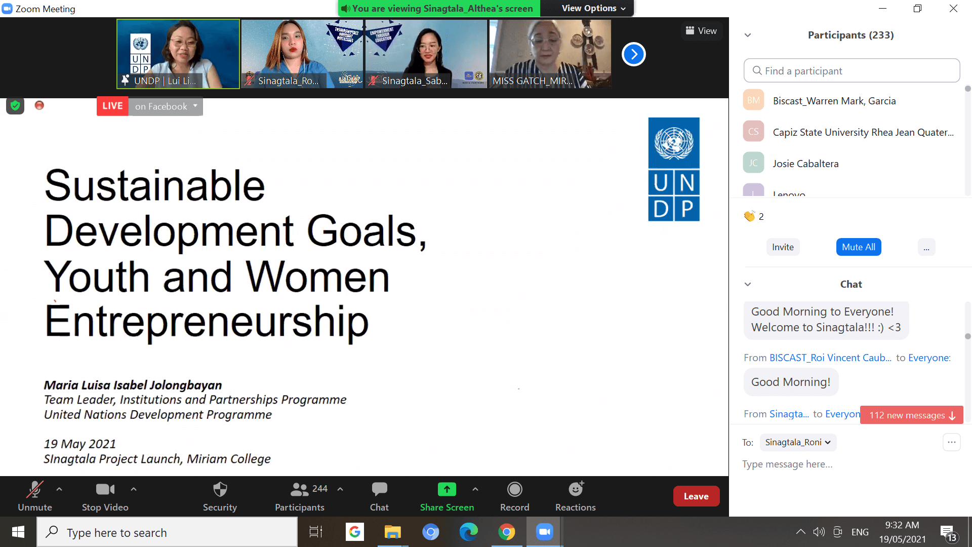Click the Invite button
Image resolution: width=972 pixels, height=547 pixels.
coord(783,247)
